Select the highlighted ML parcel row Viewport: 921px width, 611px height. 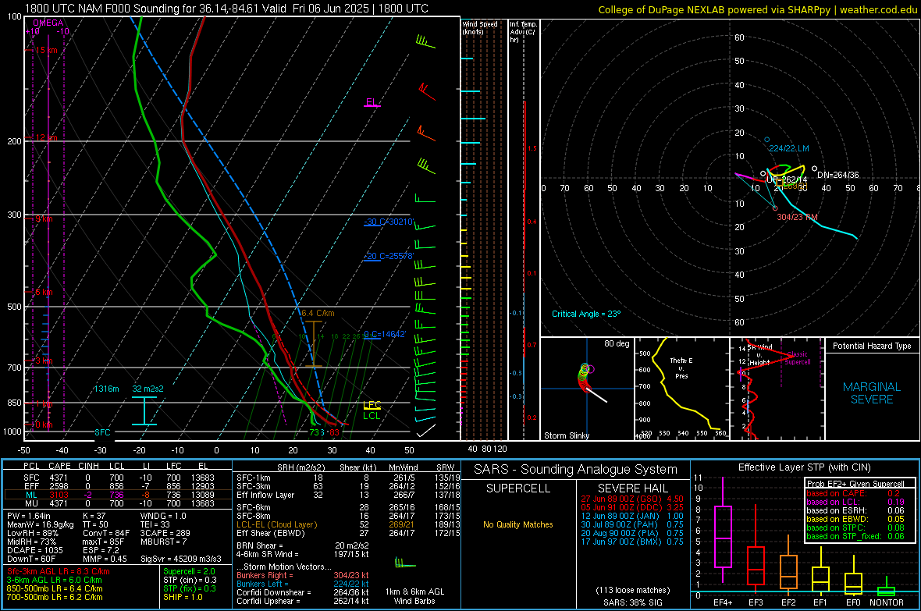click(118, 495)
